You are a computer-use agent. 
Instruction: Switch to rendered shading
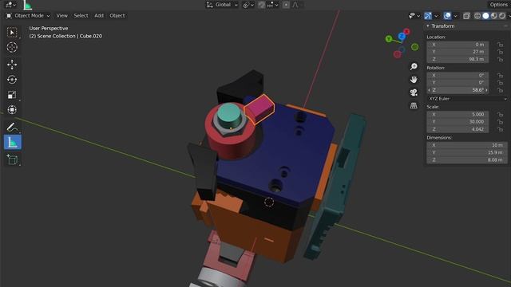[x=502, y=16]
